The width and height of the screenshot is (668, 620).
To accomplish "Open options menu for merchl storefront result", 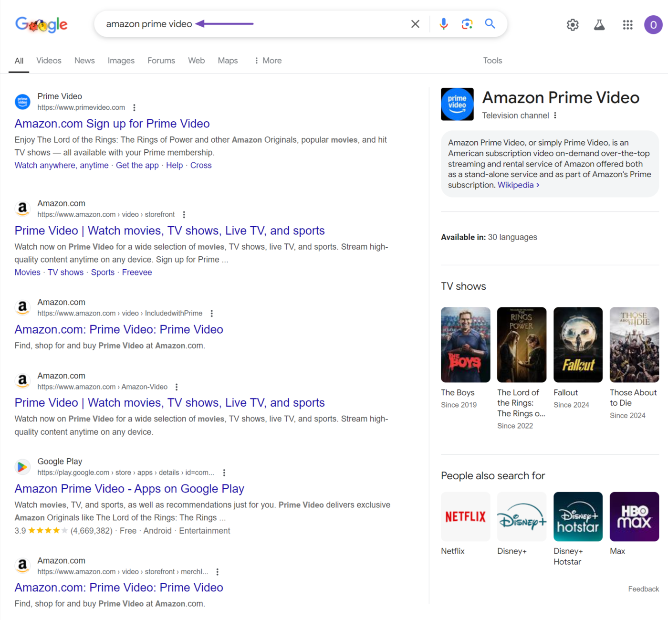I will coord(218,572).
